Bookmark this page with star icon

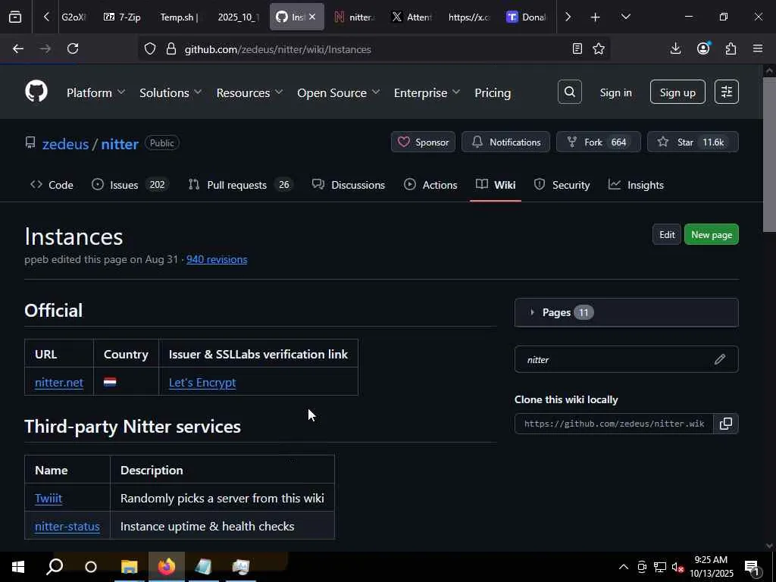[x=599, y=48]
